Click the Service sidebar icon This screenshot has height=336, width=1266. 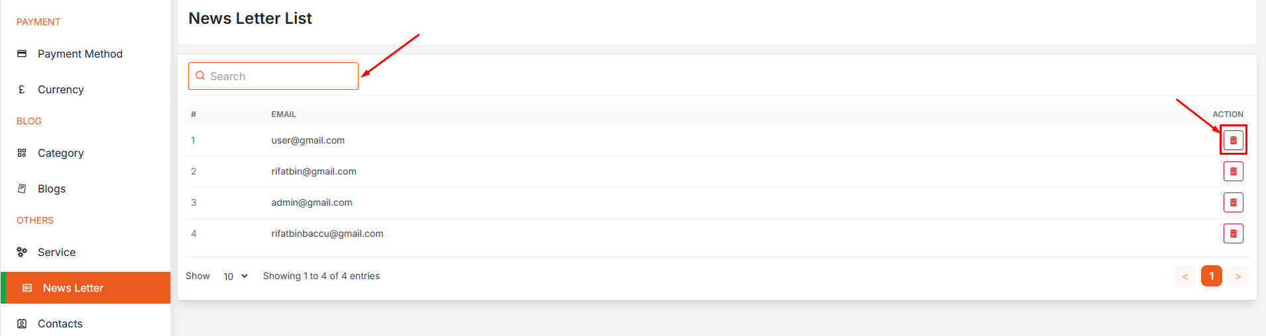22,252
